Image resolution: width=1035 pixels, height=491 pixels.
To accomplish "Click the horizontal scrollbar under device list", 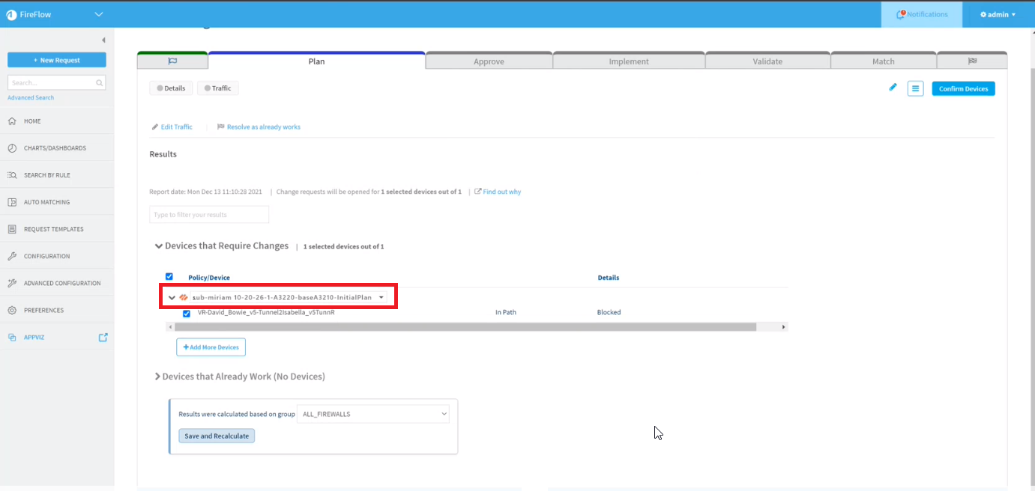I will click(x=465, y=327).
